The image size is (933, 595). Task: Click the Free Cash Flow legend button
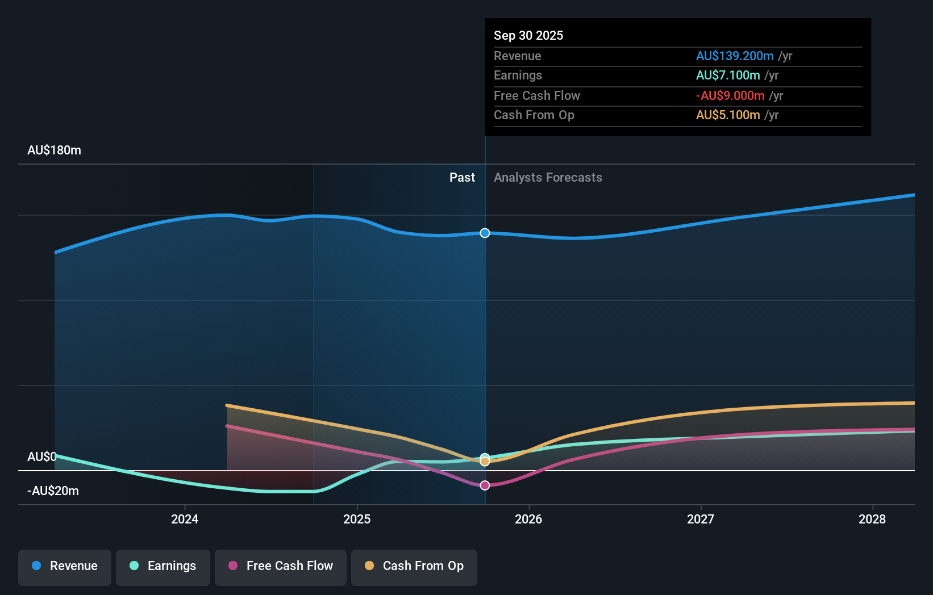click(281, 567)
